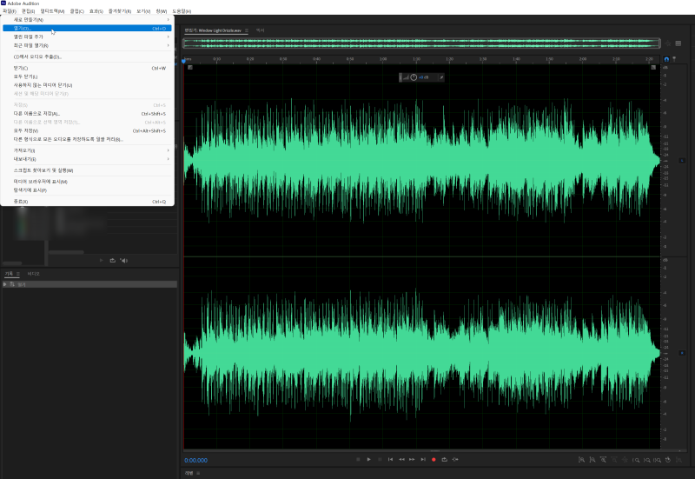Select the Open (열기) entry in the History list
The height and width of the screenshot is (479, 695).
[x=90, y=284]
